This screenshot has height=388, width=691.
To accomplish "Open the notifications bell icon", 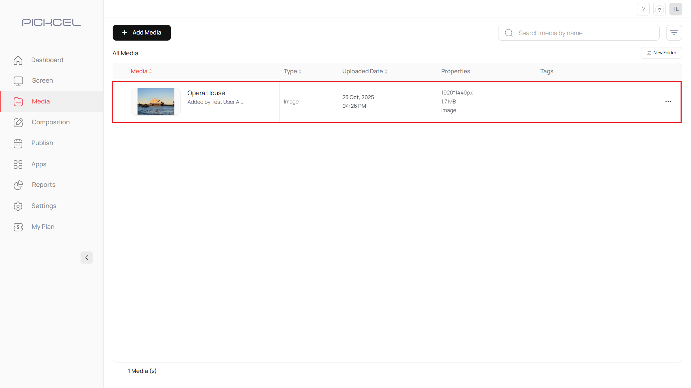I will point(659,9).
